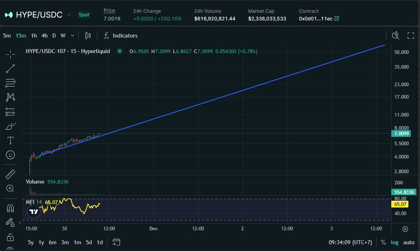Click the green market status dot

(x=120, y=51)
